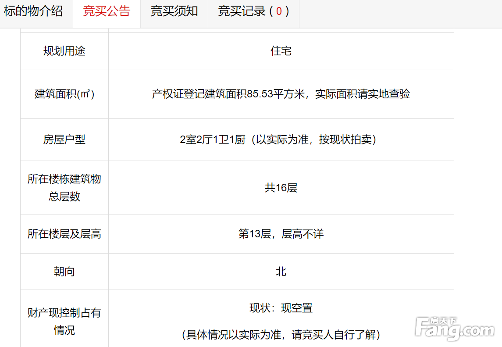Select the 朝向 label cell
The image size is (502, 347).
pyautogui.click(x=64, y=272)
